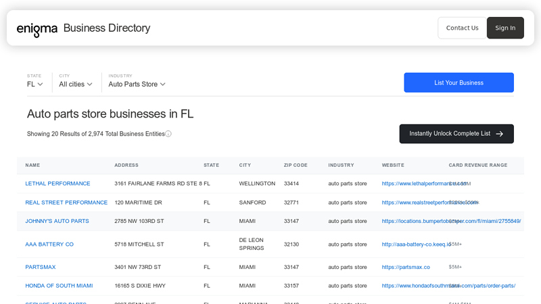Click the info icon beside Total Business Entities

pos(168,134)
